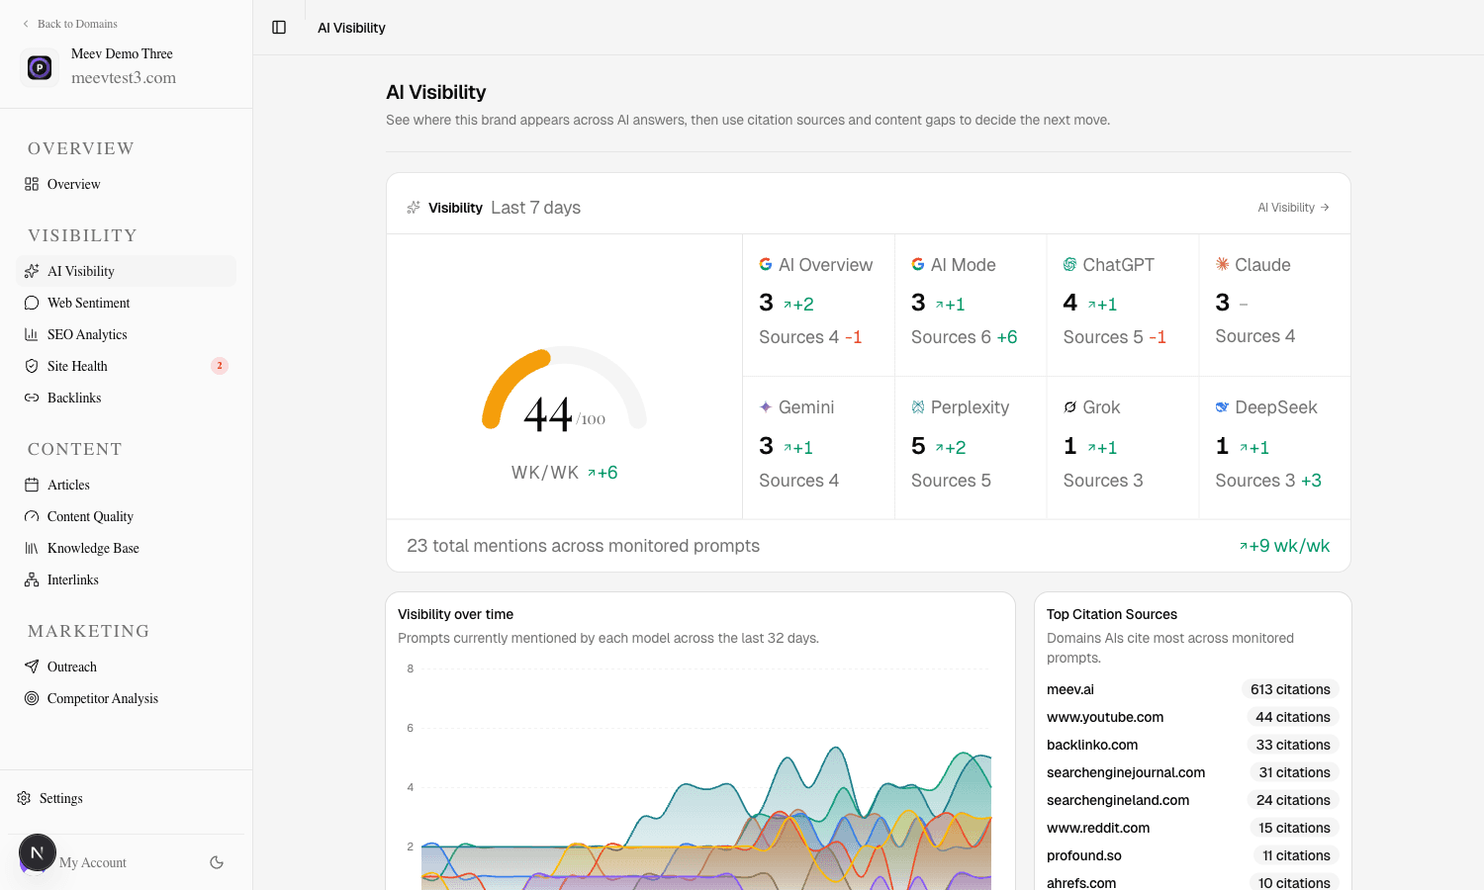Image resolution: width=1484 pixels, height=890 pixels.
Task: Click the Meev Demo Three domain logo
Action: [x=40, y=67]
